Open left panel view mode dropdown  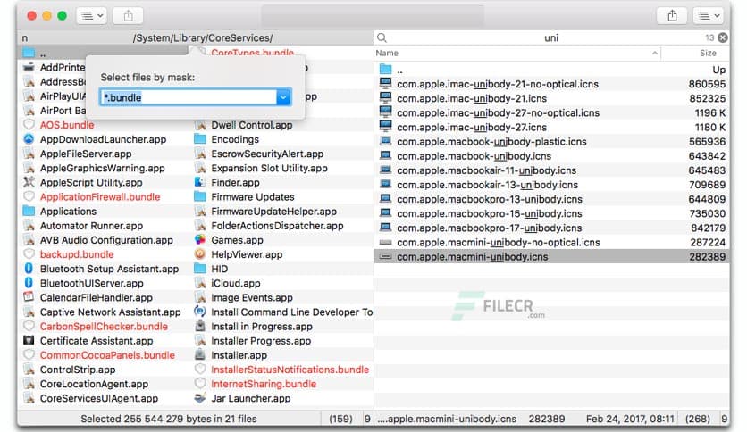[91, 16]
